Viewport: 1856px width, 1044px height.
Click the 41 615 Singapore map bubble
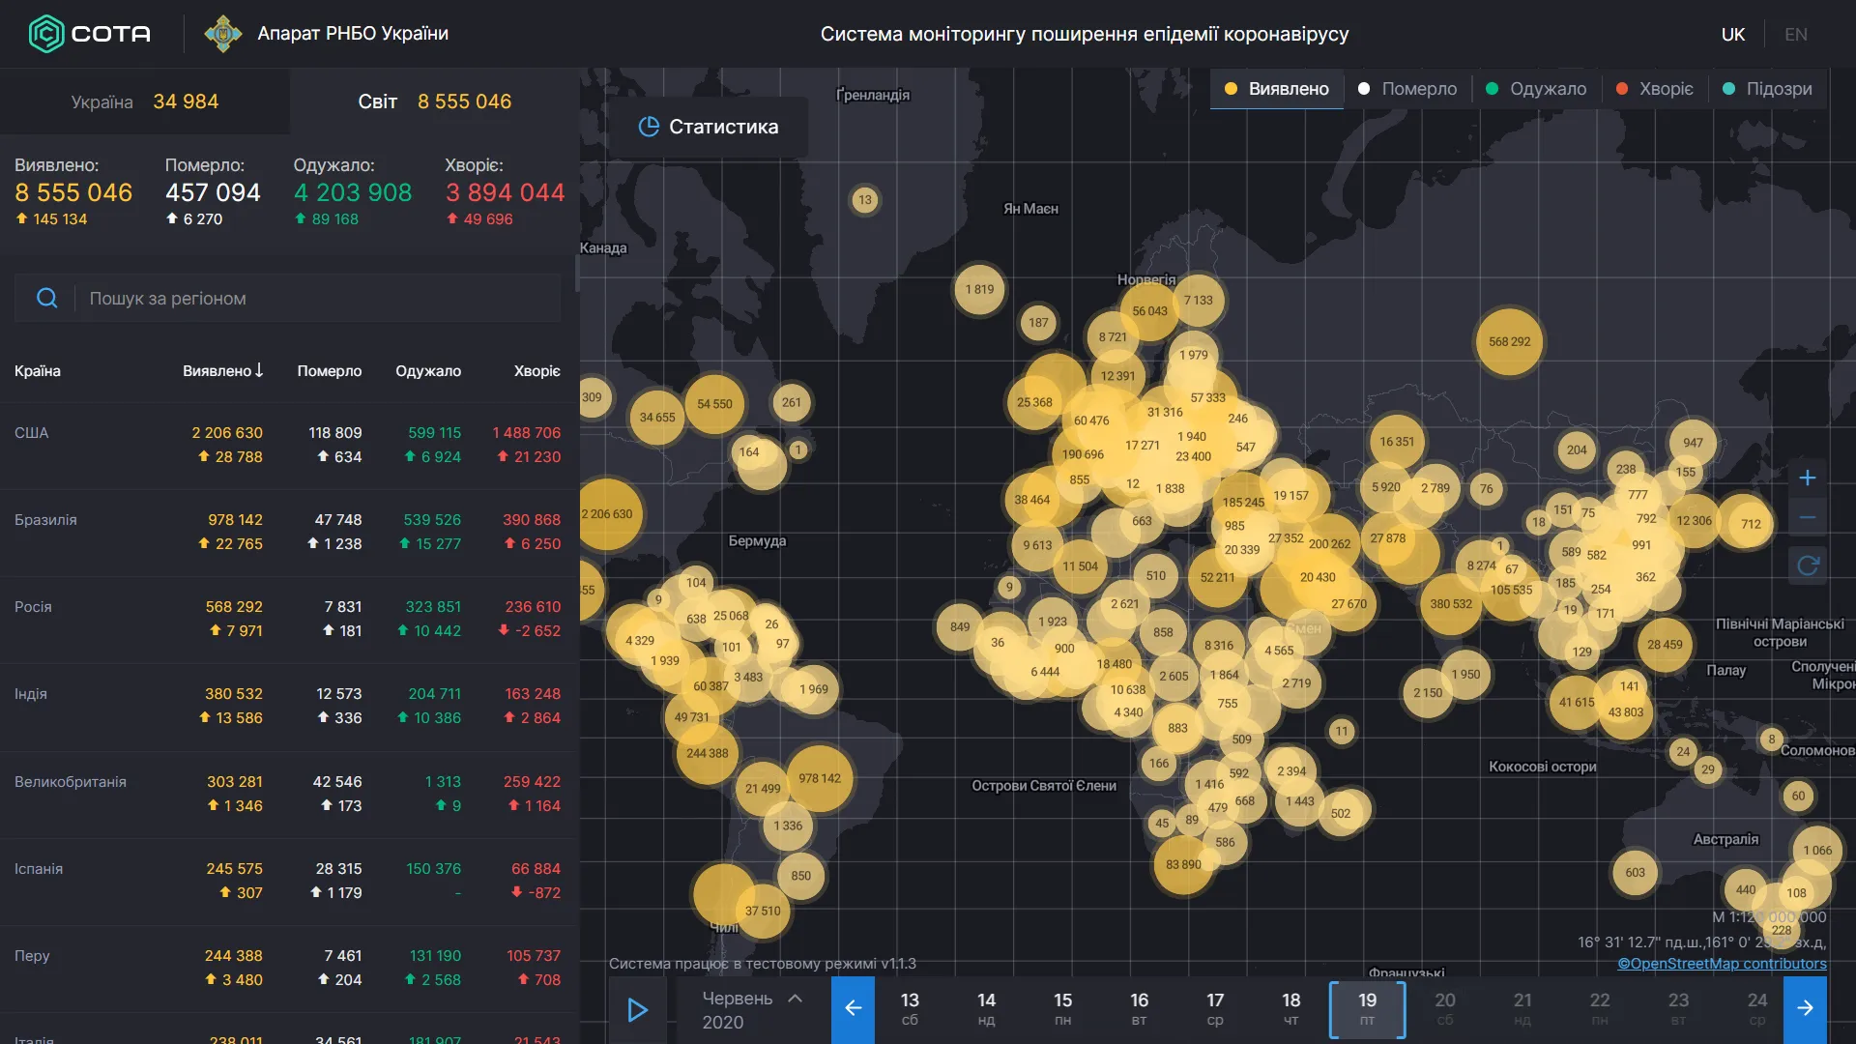click(x=1577, y=703)
